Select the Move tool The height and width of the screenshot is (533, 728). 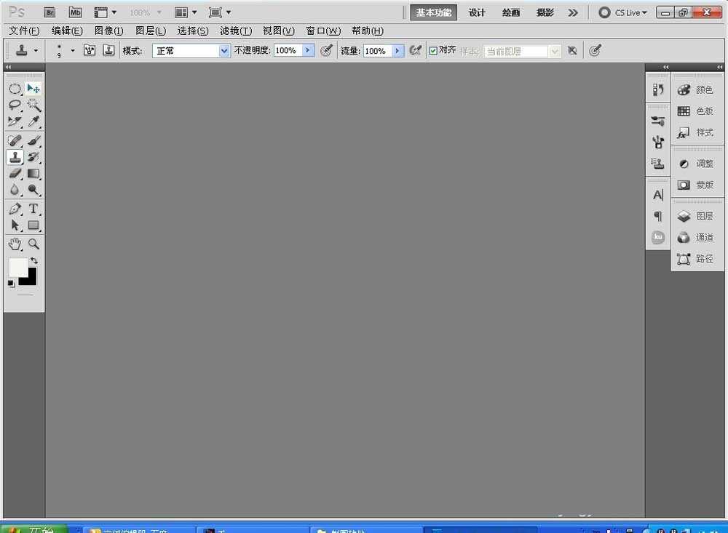(33, 88)
